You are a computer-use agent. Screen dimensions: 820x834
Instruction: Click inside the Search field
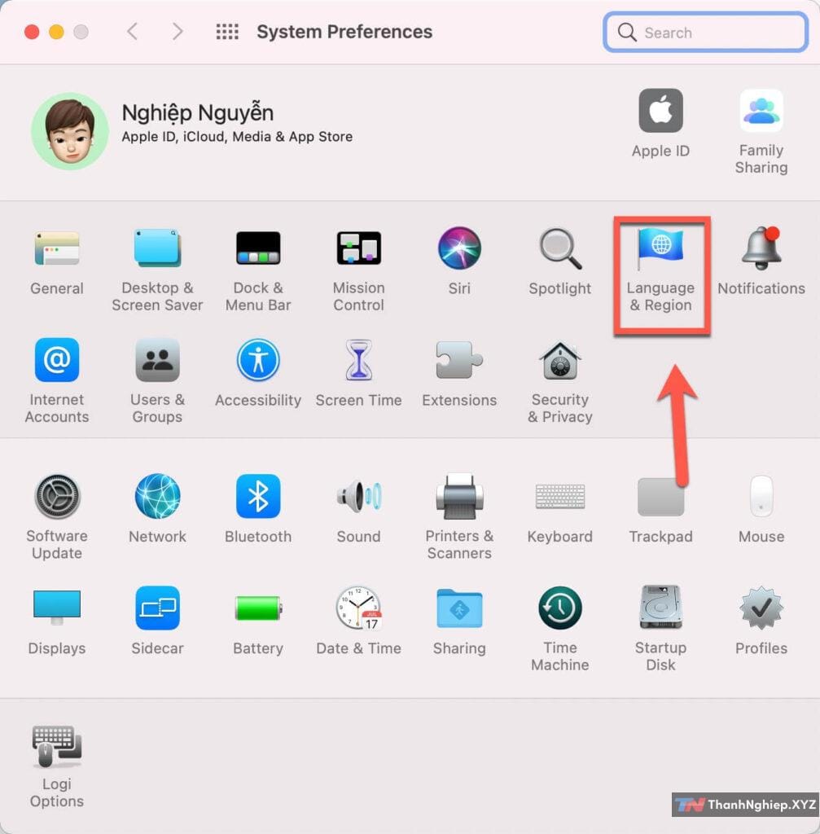tap(706, 33)
